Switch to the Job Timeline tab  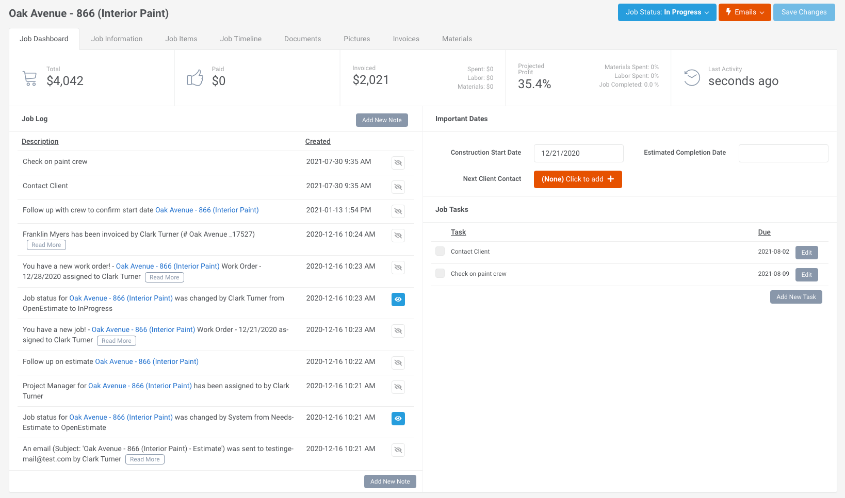coord(240,39)
